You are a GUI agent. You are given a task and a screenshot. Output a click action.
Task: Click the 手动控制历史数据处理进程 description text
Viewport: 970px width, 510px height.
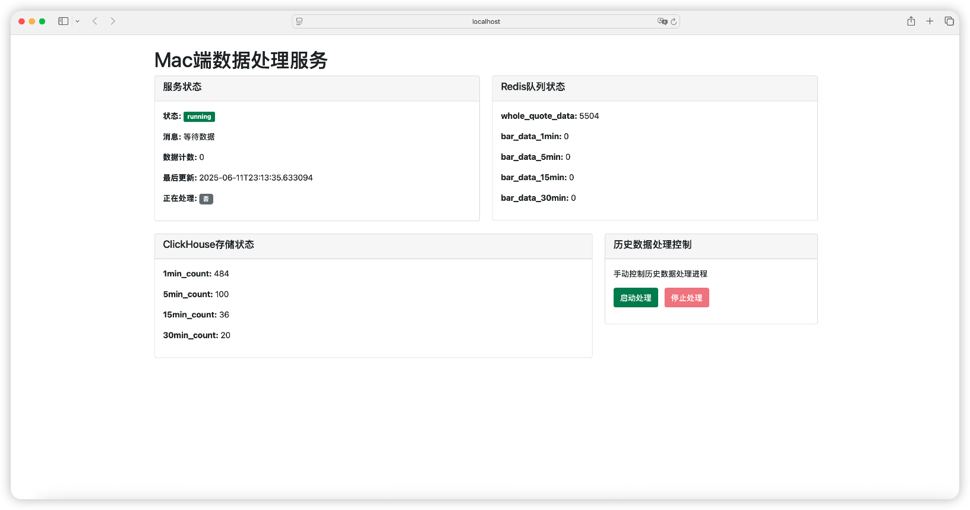pos(661,274)
